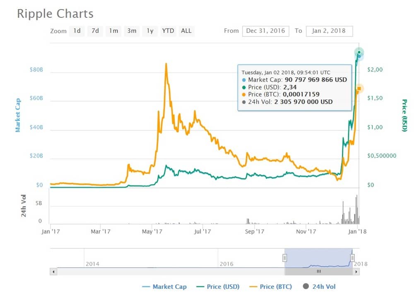The width and height of the screenshot is (414, 305).
Task: Toggle Price (USD) series in legend
Action: click(x=218, y=286)
